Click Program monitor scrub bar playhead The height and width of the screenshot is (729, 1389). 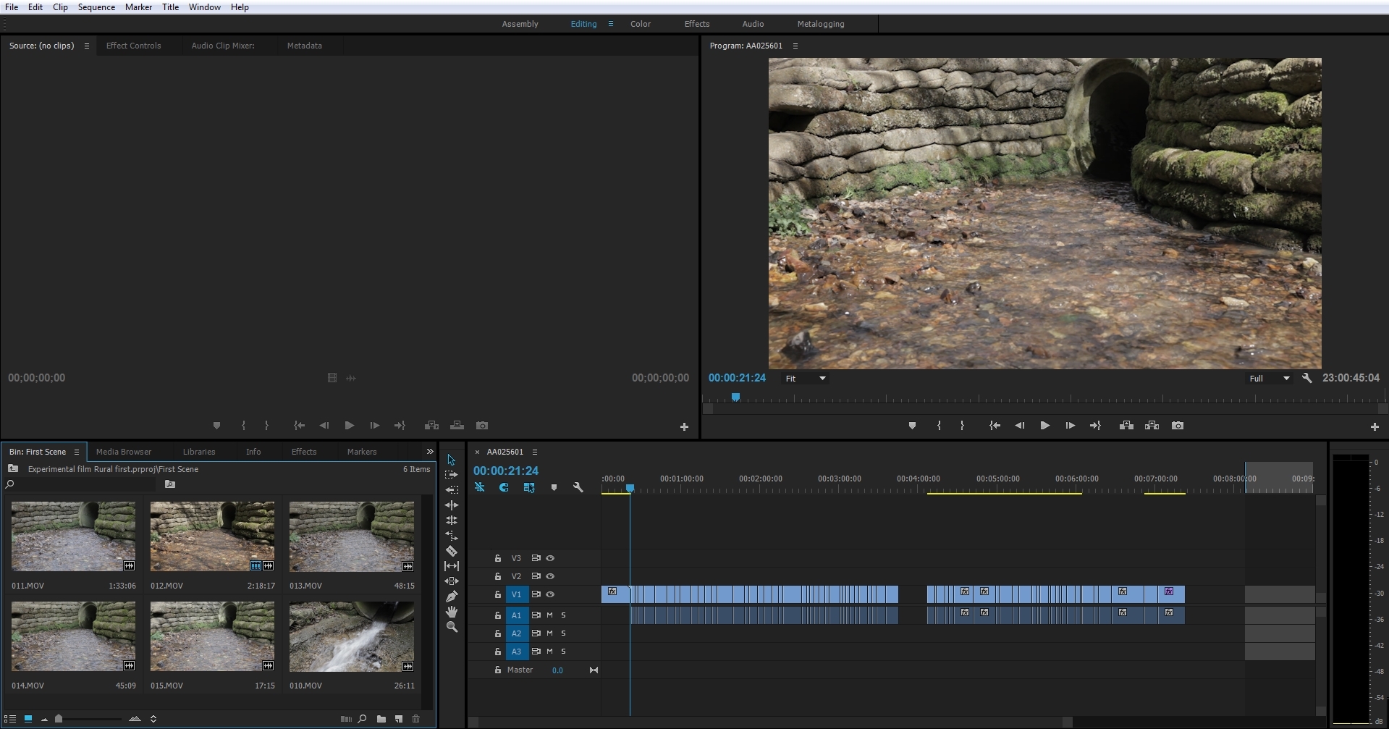pyautogui.click(x=735, y=397)
